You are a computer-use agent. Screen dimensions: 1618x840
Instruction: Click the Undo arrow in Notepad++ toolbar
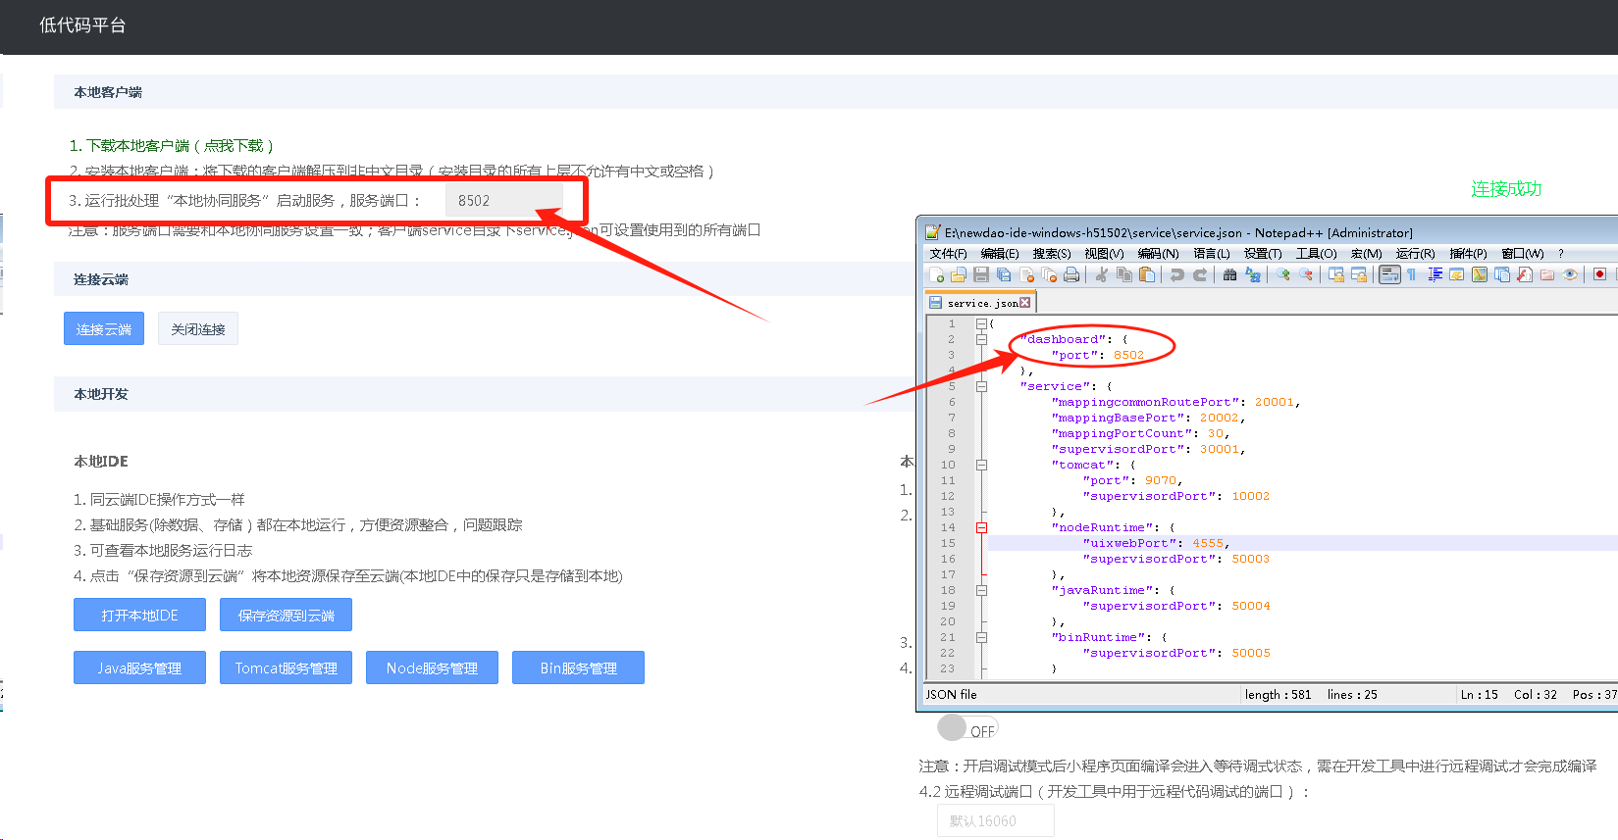pyautogui.click(x=1176, y=274)
